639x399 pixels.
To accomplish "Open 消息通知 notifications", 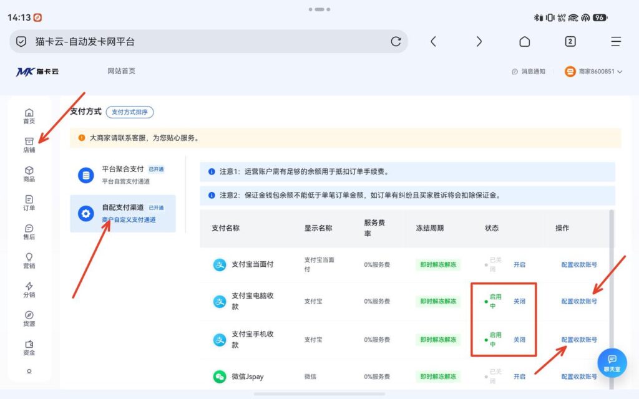I will 529,71.
